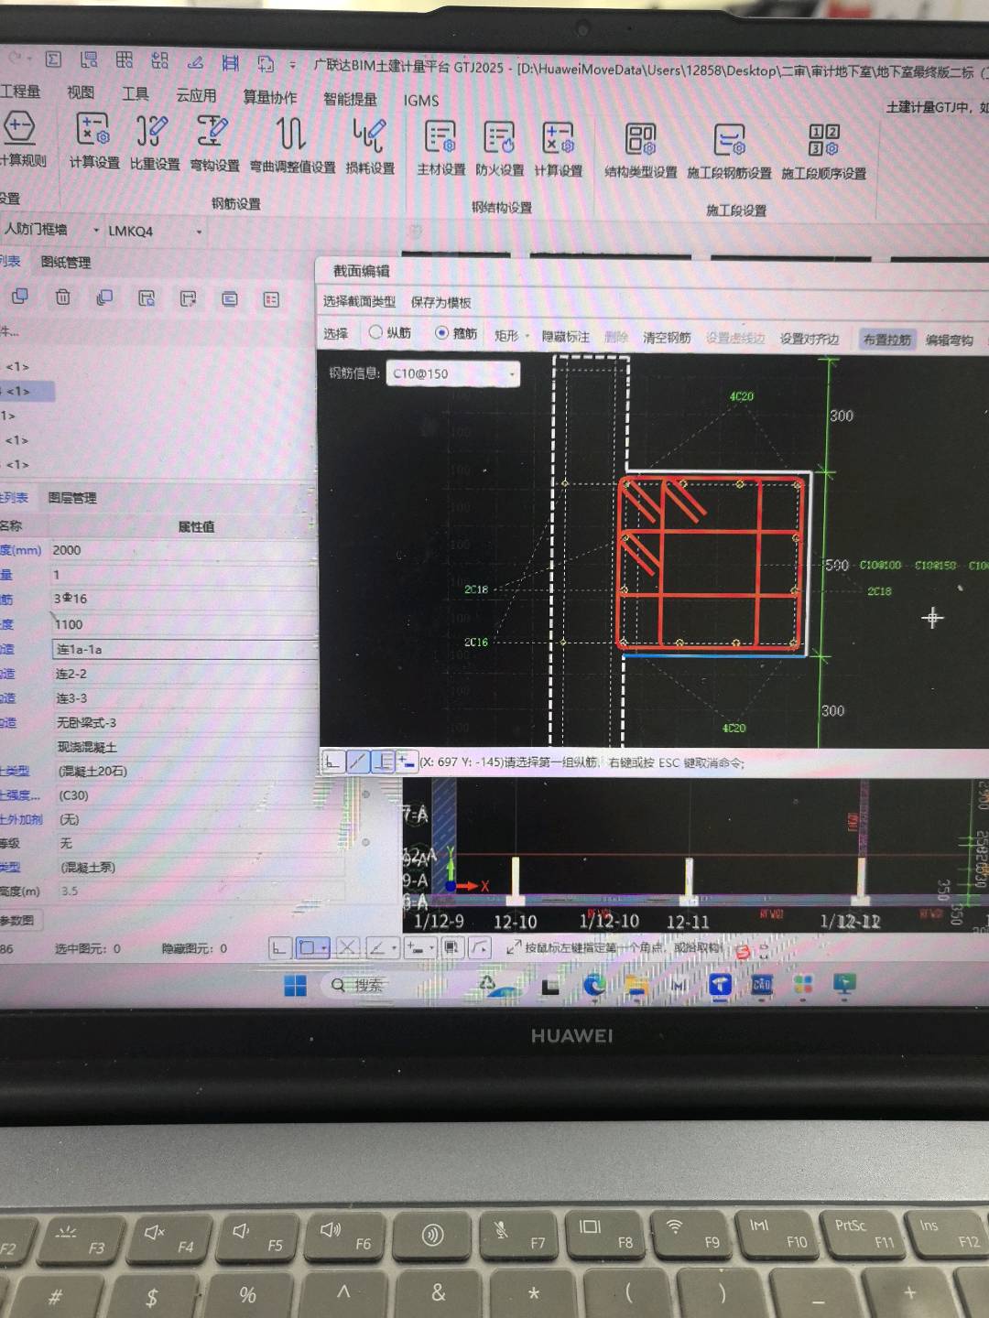Image resolution: width=989 pixels, height=1318 pixels.
Task: Open the 弯钩设置 tool
Action: click(214, 143)
